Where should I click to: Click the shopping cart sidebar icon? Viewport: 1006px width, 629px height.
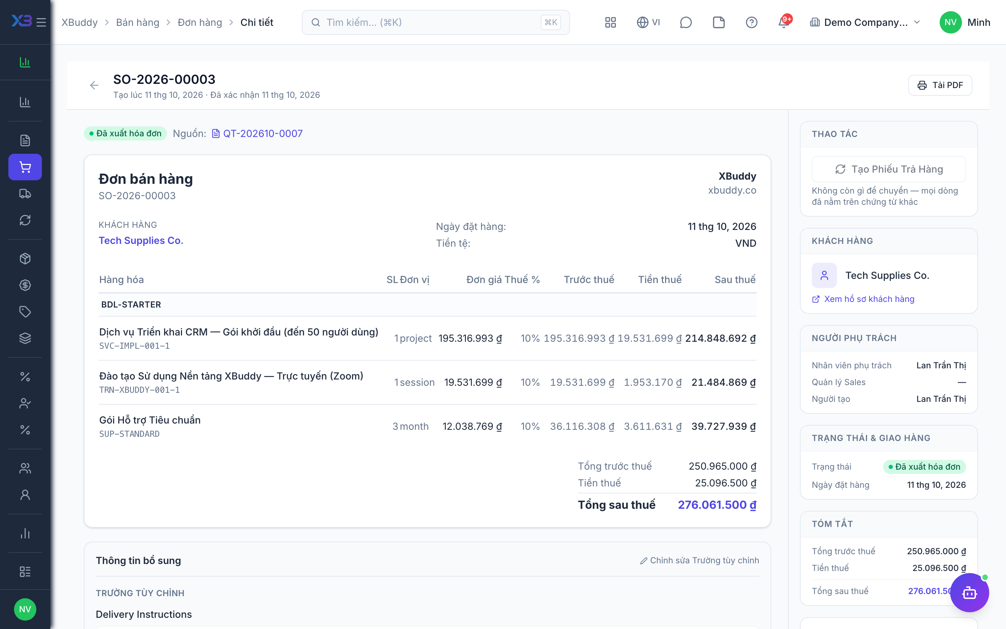click(25, 167)
